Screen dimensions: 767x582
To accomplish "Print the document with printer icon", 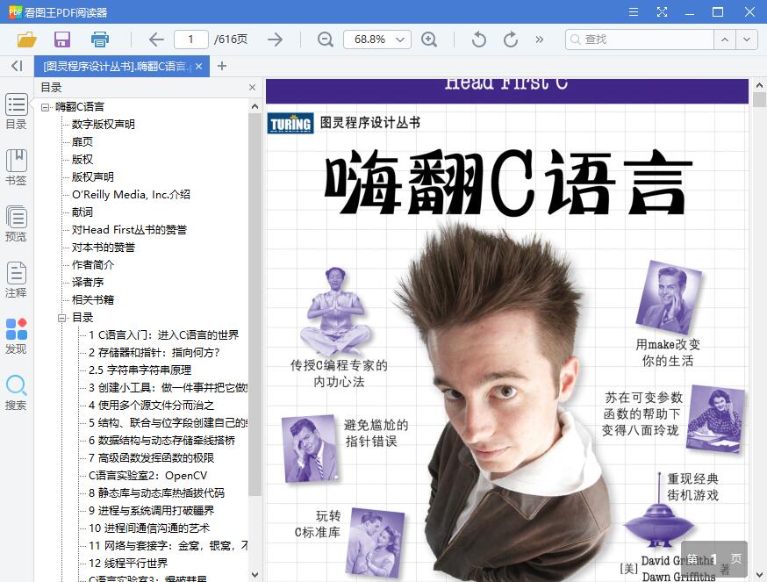I will point(100,40).
